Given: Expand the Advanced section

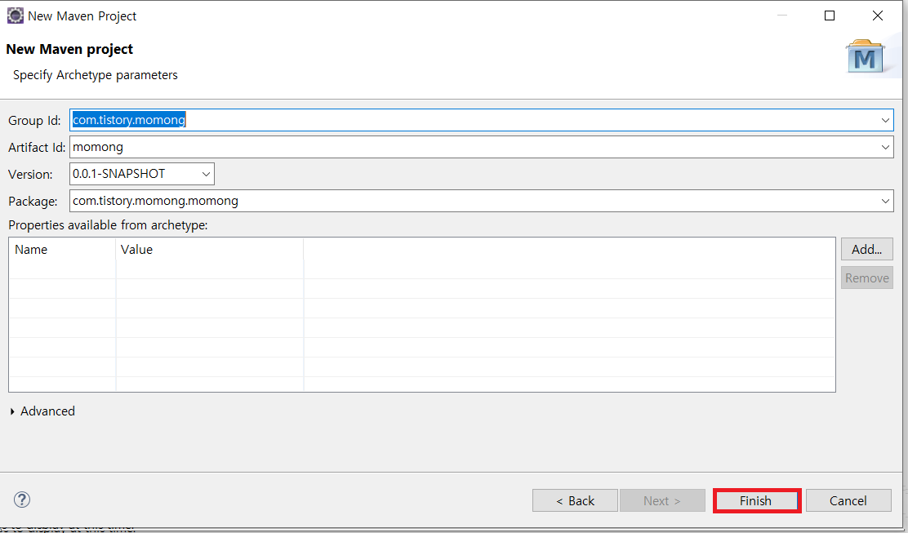Looking at the screenshot, I should coord(13,411).
